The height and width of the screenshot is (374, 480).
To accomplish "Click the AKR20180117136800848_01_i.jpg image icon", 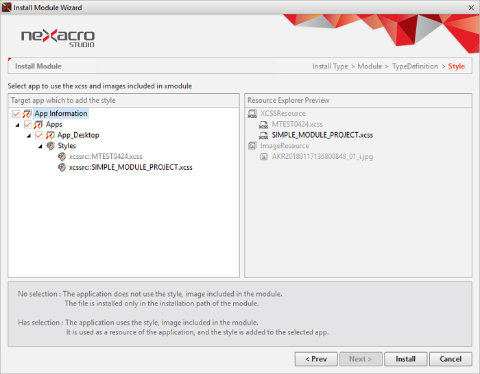I will (x=264, y=157).
